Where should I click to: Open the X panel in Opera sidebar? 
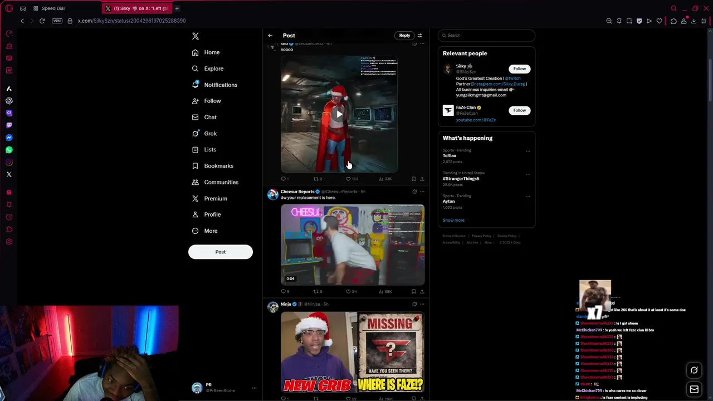[9, 174]
